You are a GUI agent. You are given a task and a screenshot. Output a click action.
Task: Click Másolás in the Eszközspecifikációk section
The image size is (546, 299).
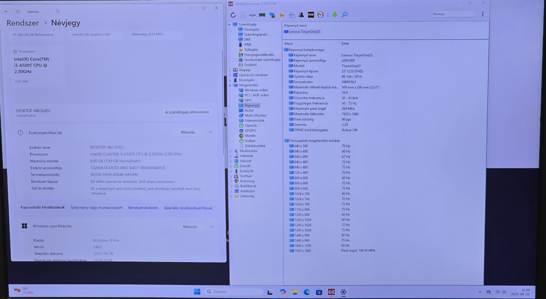188,132
